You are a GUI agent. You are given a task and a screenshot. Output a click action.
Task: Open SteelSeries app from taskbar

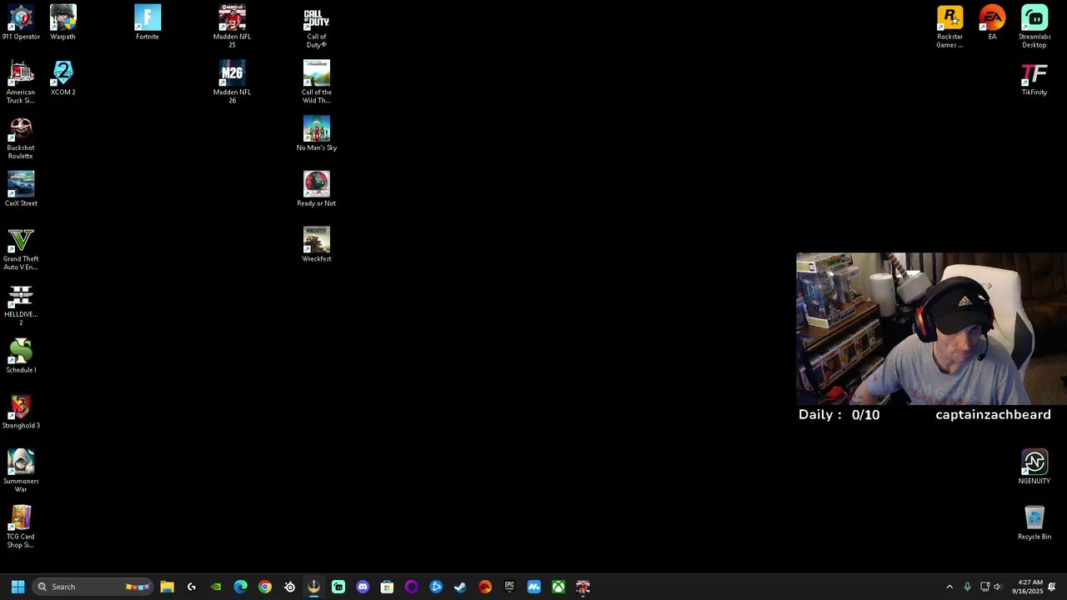pos(289,587)
